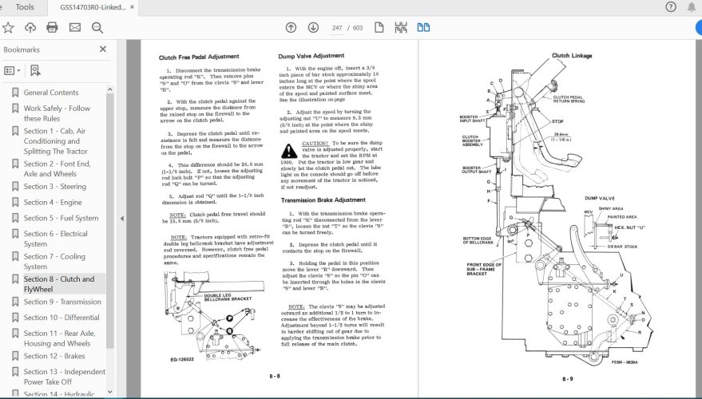Close the Bookmarks panel
The width and height of the screenshot is (702, 399).
coord(103,49)
